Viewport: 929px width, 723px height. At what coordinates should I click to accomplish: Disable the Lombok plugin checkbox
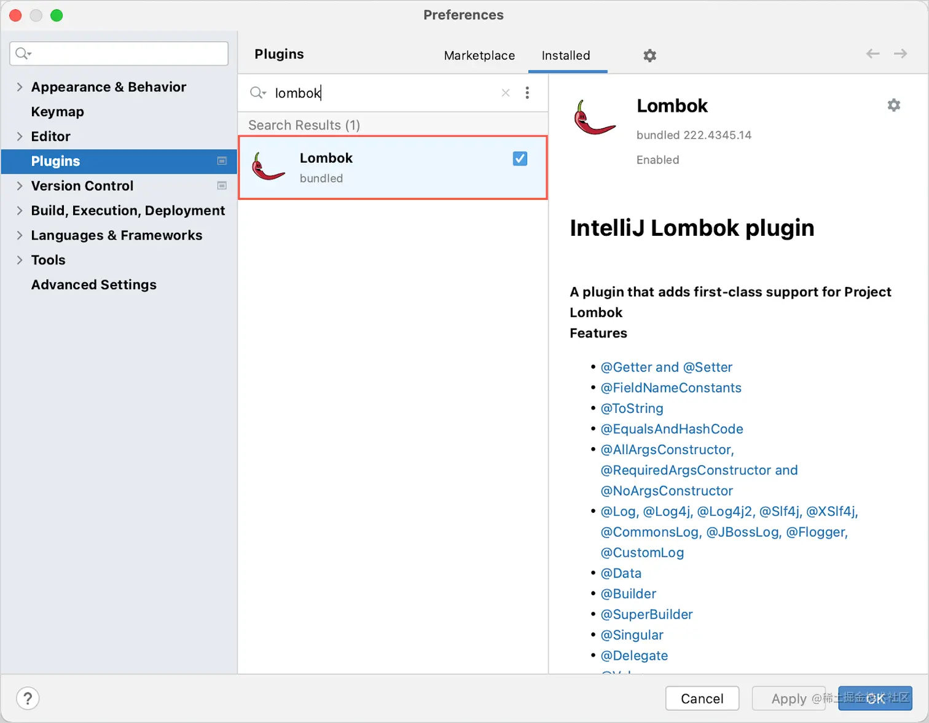tap(520, 158)
